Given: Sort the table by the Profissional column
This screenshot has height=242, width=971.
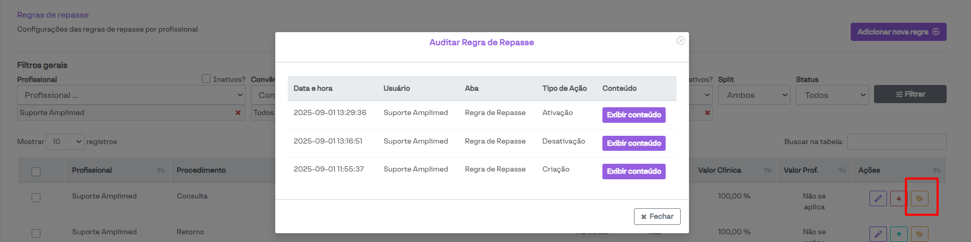Looking at the screenshot, I should click(x=161, y=170).
